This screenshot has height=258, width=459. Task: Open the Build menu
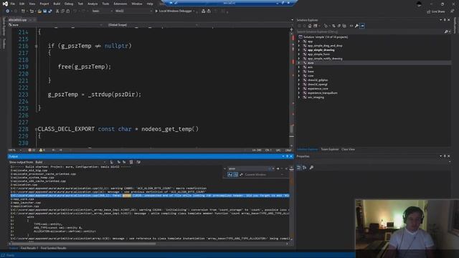coord(57,4)
